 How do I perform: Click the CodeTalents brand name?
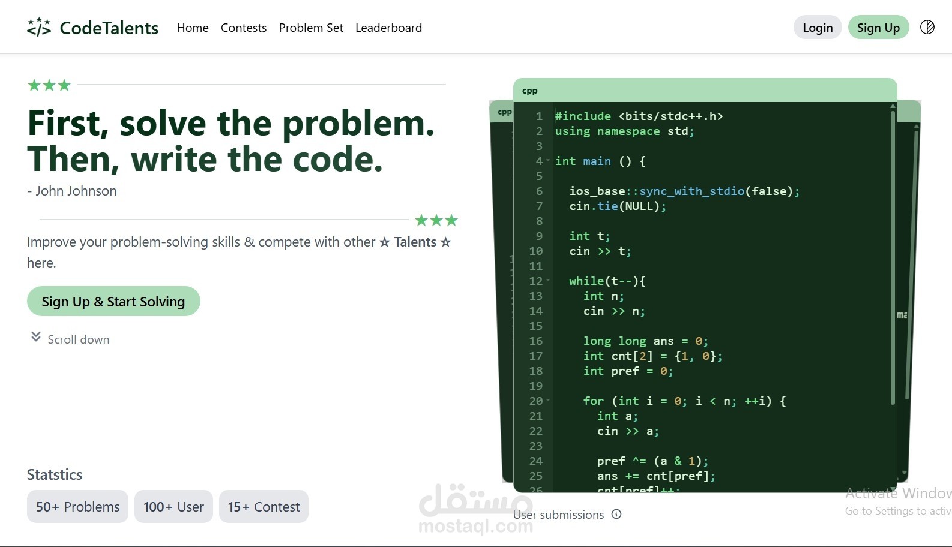109,28
